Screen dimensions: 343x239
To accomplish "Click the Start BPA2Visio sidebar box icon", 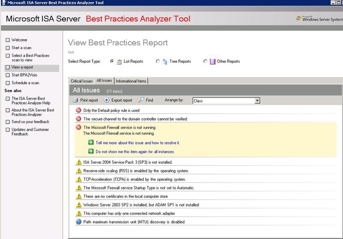I will click(x=8, y=75).
